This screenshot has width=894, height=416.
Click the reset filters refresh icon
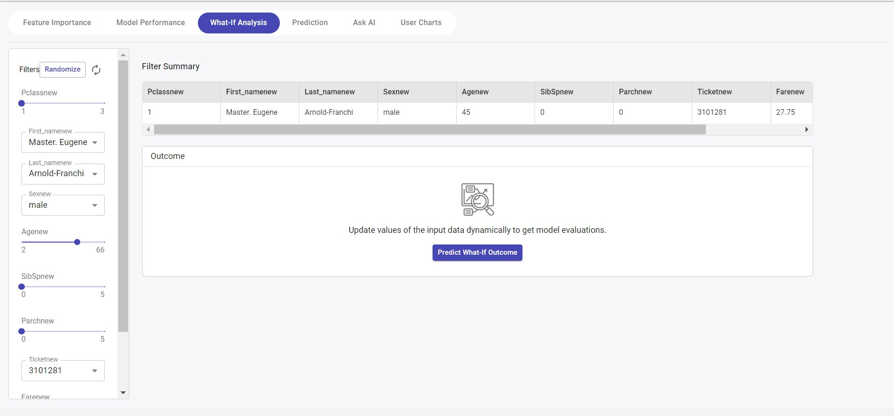(96, 70)
